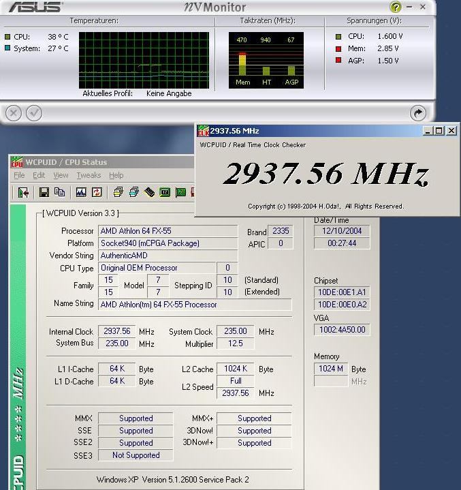Viewport: 461px width, 490px height.
Task: Click the SSE3 Not Supported field
Action: (136, 455)
